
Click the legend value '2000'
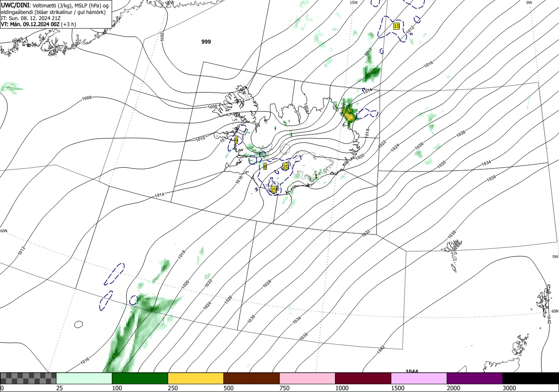click(x=454, y=388)
